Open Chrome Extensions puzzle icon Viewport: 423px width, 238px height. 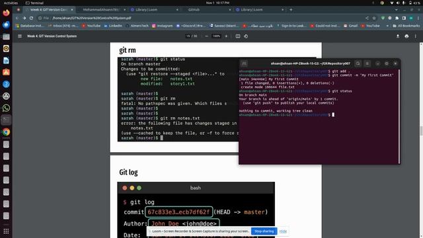coord(397,18)
